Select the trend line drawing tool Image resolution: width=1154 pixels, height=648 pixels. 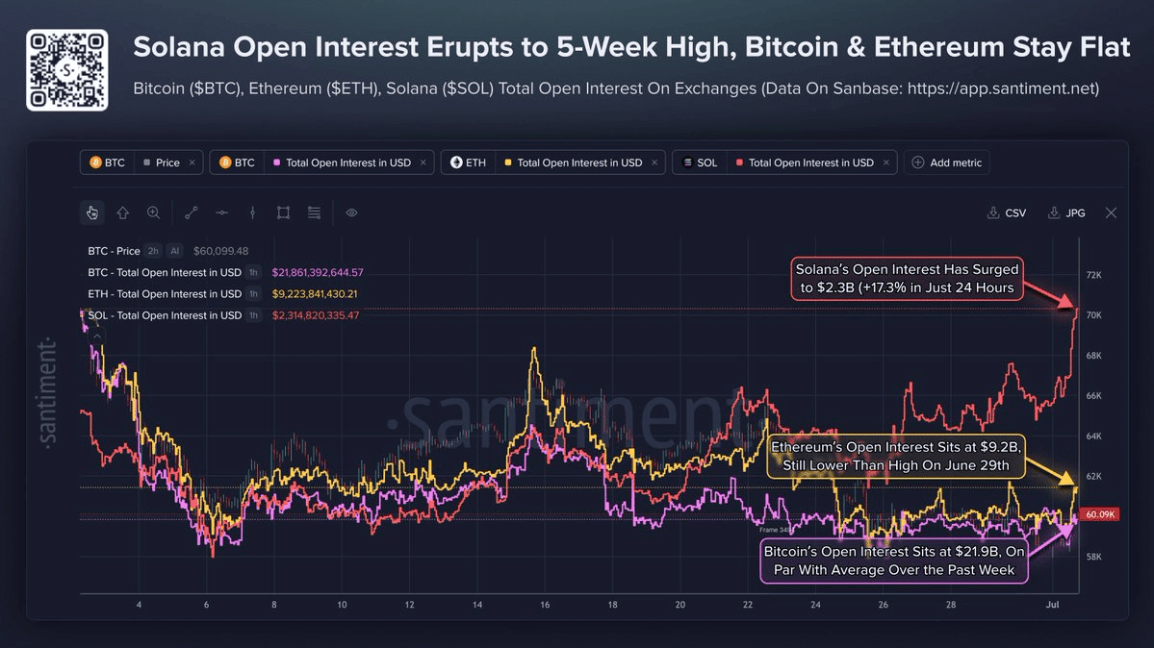pos(192,212)
